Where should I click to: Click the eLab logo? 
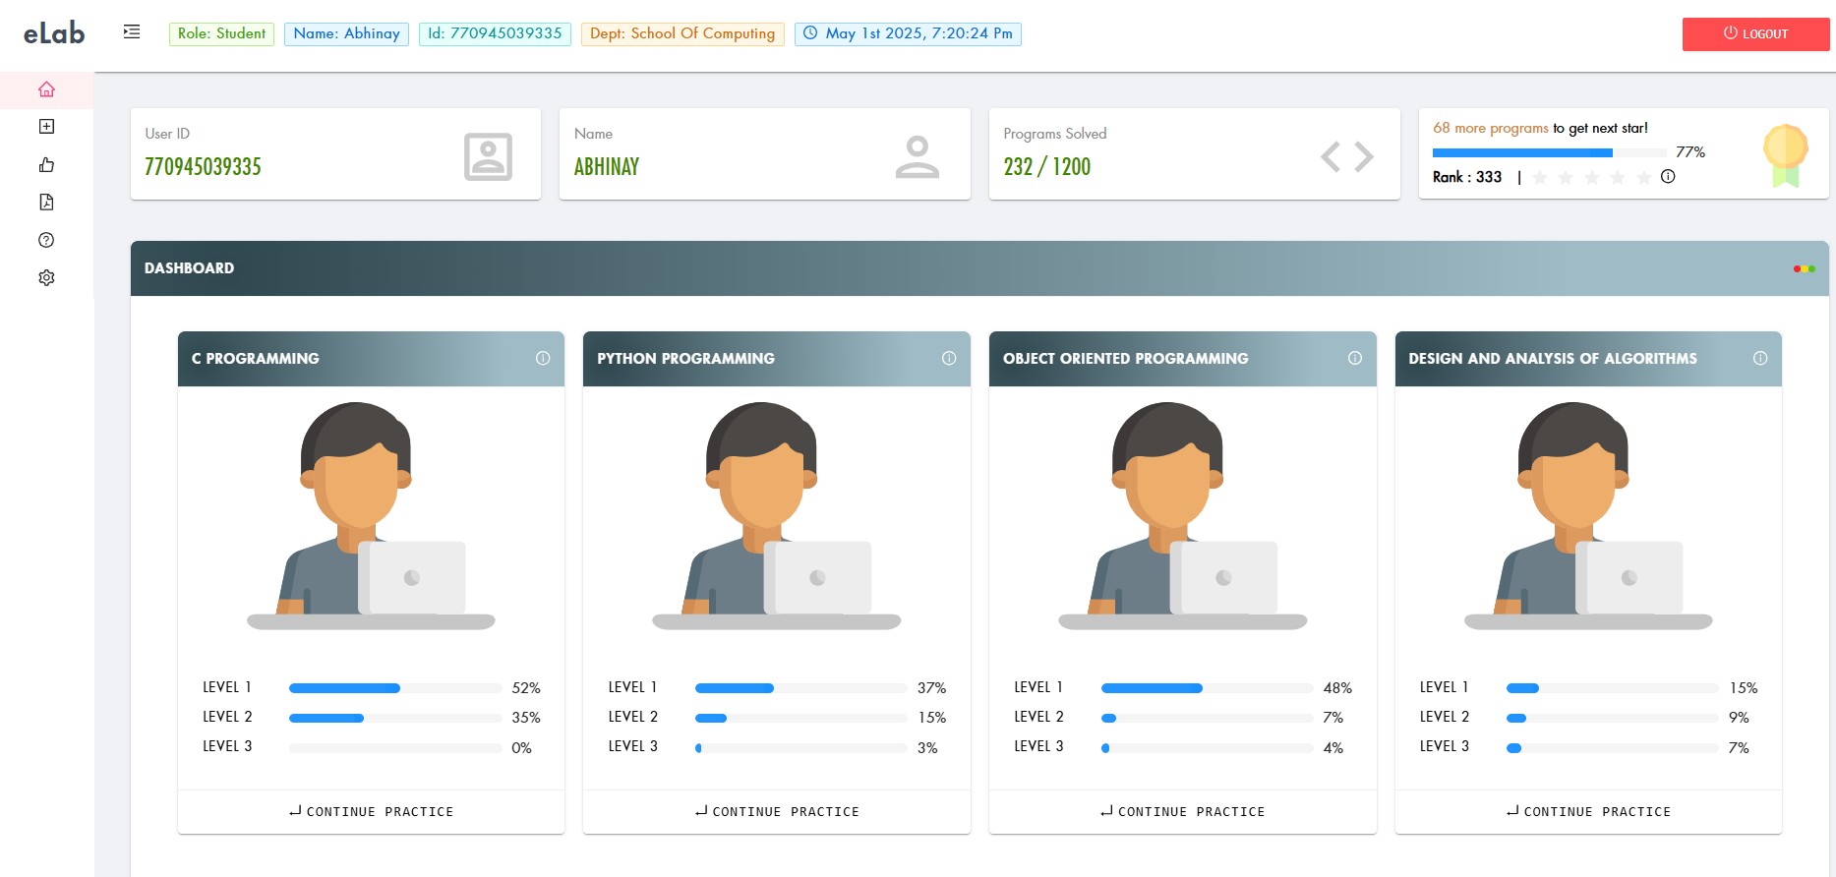[x=54, y=33]
